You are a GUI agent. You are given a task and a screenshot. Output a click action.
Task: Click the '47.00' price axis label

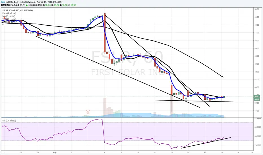point(257,33)
